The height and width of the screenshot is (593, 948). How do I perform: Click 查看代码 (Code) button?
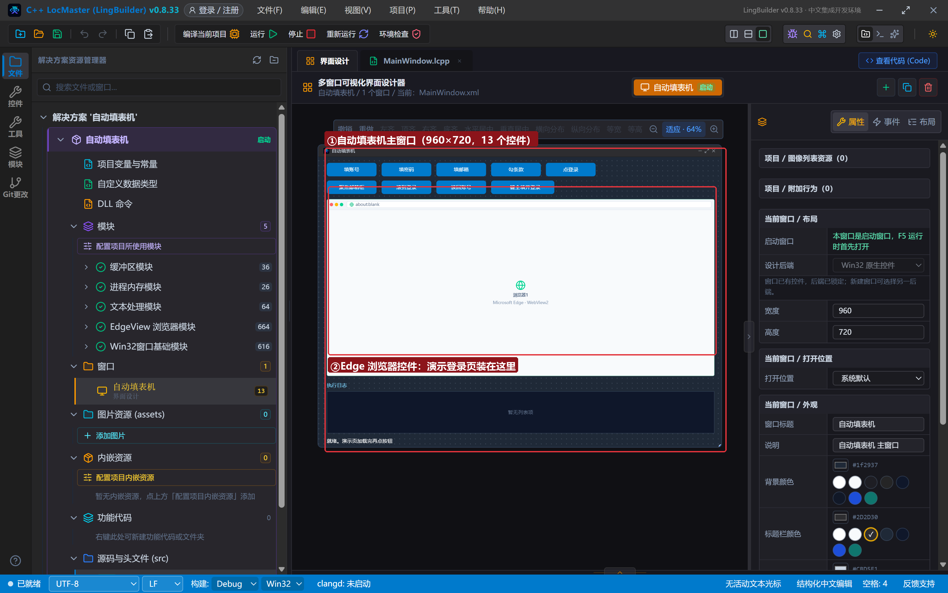coord(897,61)
